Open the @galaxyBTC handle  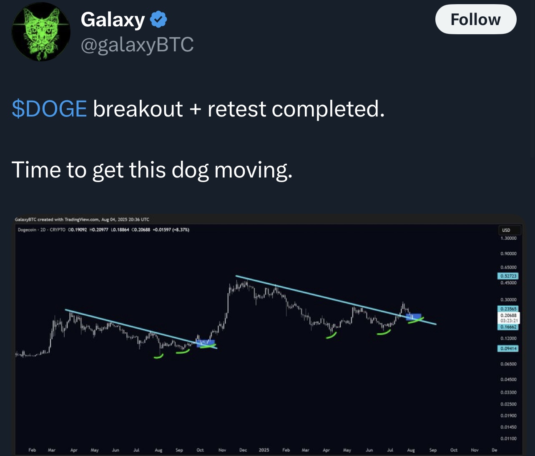(137, 45)
